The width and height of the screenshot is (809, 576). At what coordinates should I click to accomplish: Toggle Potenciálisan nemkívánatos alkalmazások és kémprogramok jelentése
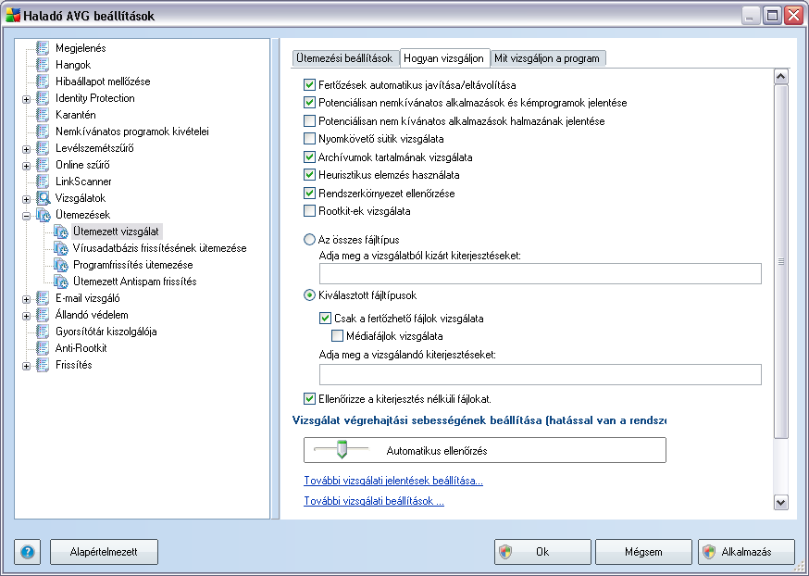tap(309, 103)
